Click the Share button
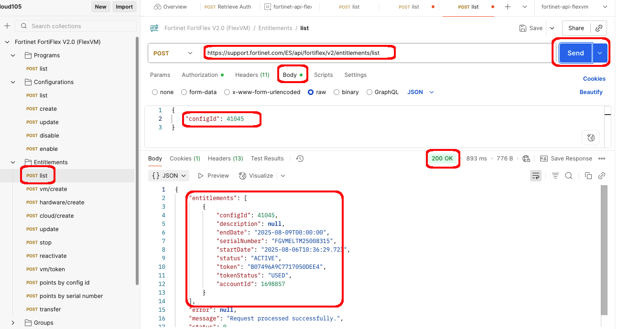The height and width of the screenshot is (329, 619). tap(576, 28)
